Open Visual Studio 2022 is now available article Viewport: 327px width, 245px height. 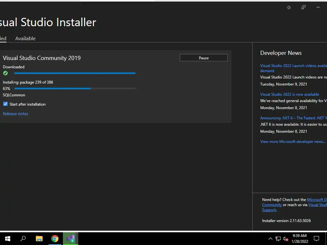[289, 94]
